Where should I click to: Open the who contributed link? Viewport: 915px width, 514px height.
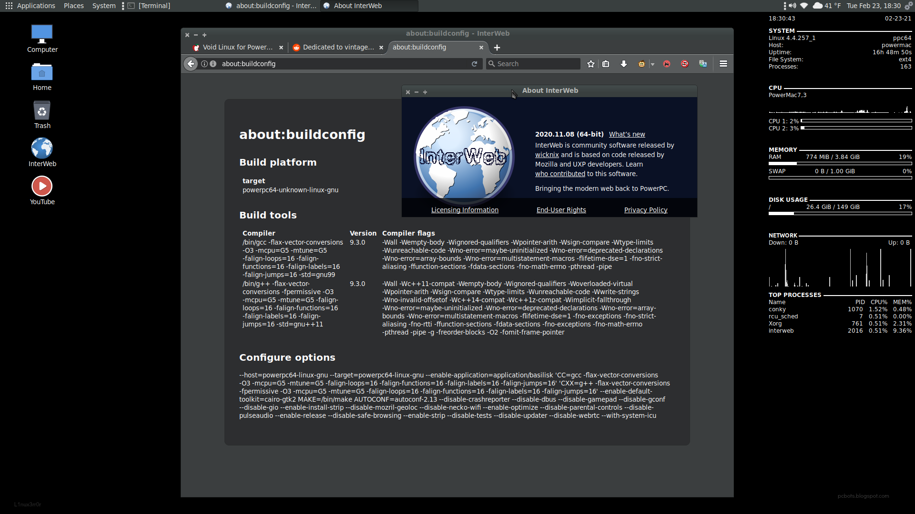click(560, 174)
